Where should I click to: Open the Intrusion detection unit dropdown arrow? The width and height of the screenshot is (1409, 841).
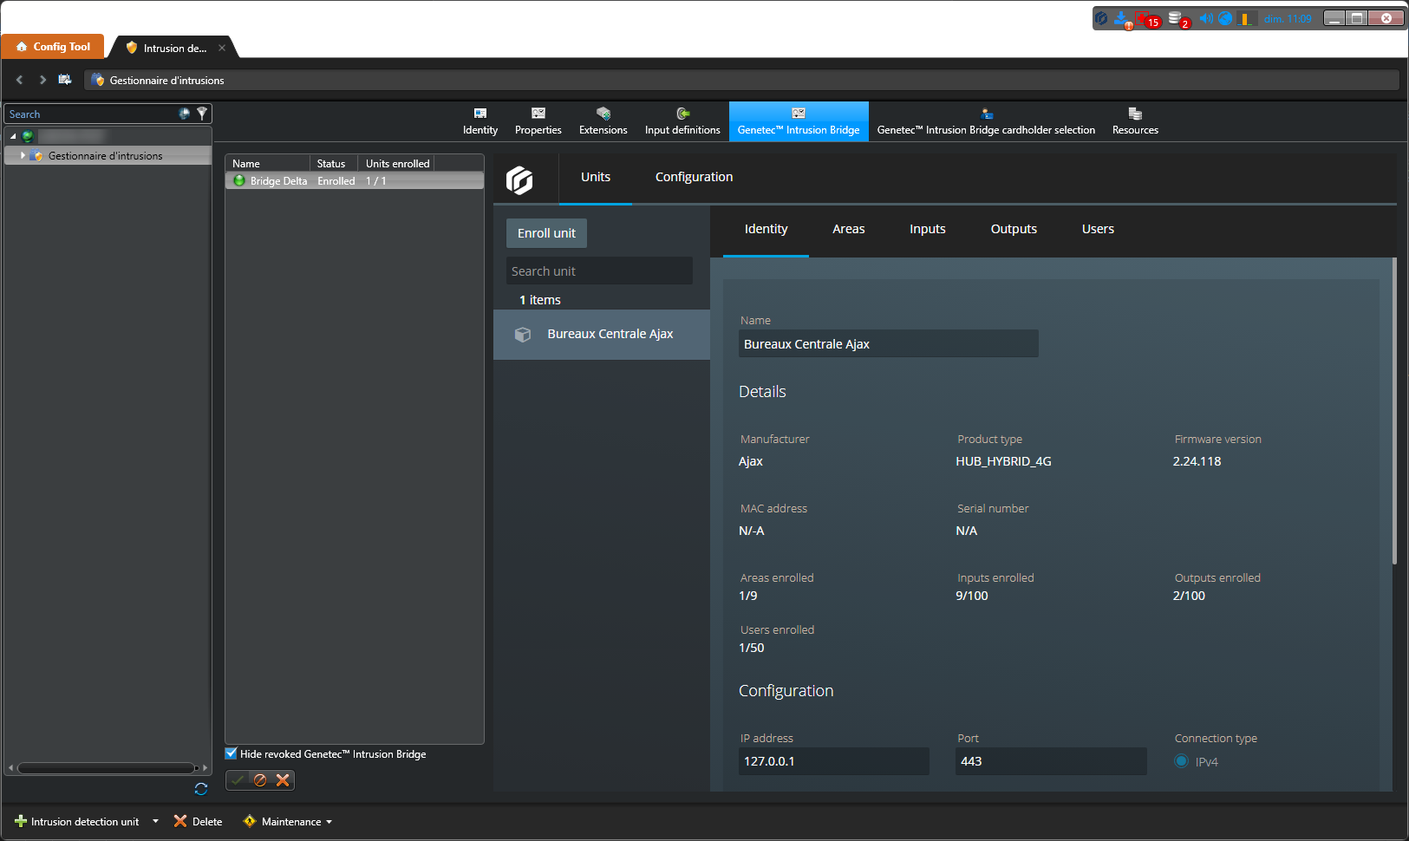pyautogui.click(x=156, y=822)
